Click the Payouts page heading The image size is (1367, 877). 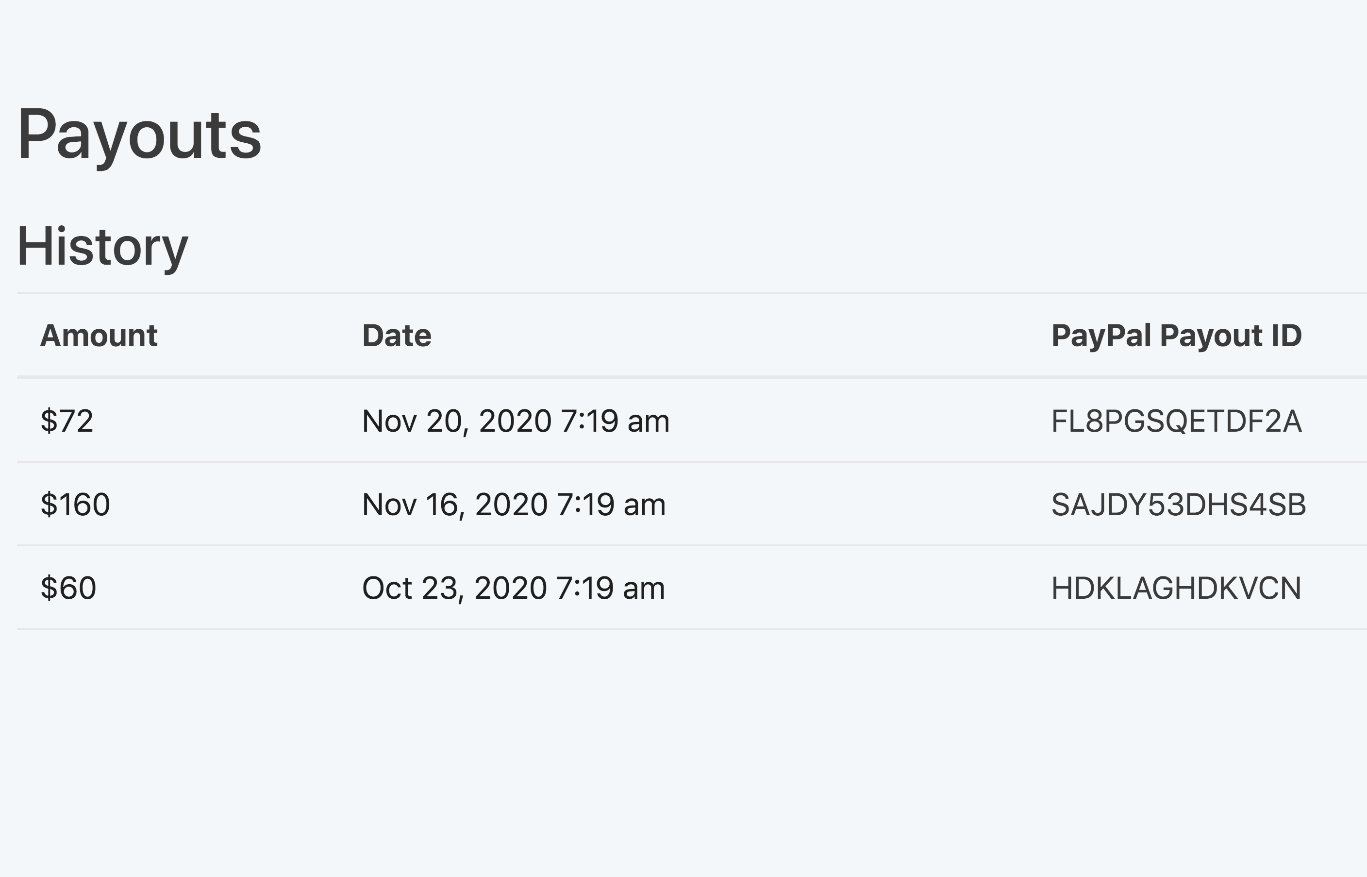(x=139, y=135)
